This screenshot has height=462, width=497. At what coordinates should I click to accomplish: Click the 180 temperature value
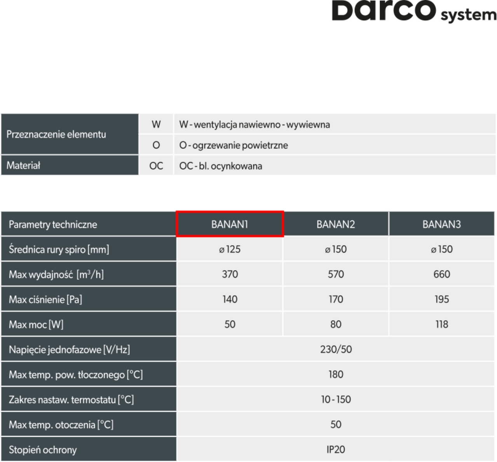(336, 374)
